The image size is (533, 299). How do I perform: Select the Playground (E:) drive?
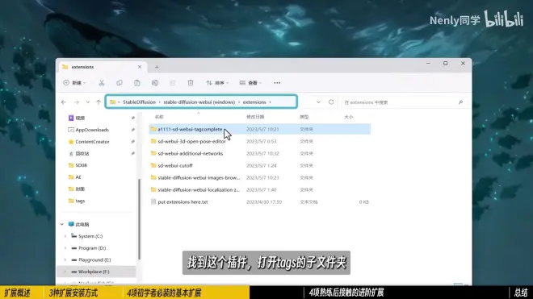(x=94, y=260)
